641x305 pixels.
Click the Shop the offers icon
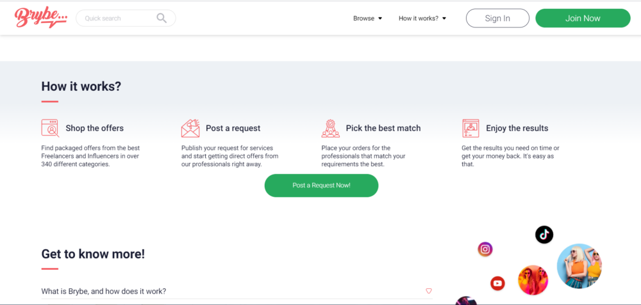point(50,128)
